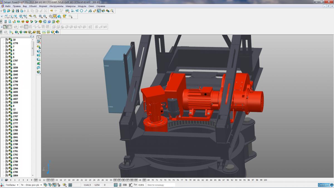Click the tolerance field showing 0,001

141,185
